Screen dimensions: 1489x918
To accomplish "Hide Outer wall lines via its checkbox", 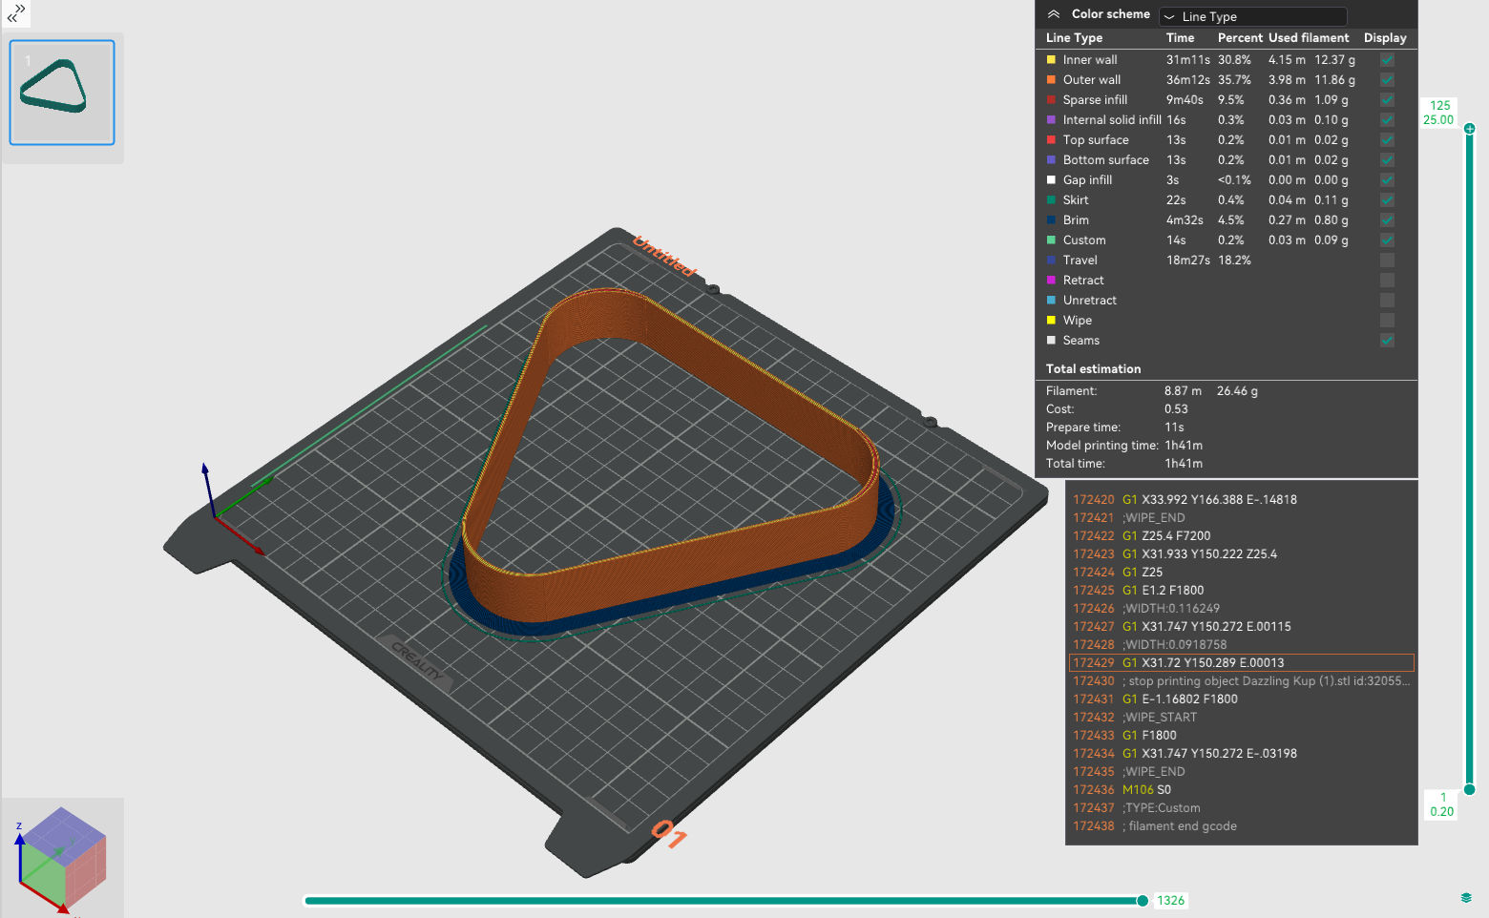I will (x=1387, y=80).
